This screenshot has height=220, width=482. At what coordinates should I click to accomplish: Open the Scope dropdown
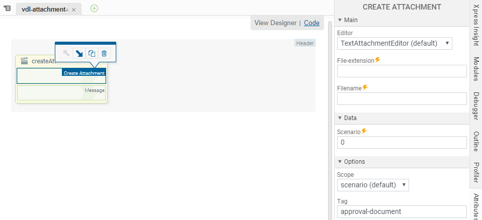click(373, 185)
